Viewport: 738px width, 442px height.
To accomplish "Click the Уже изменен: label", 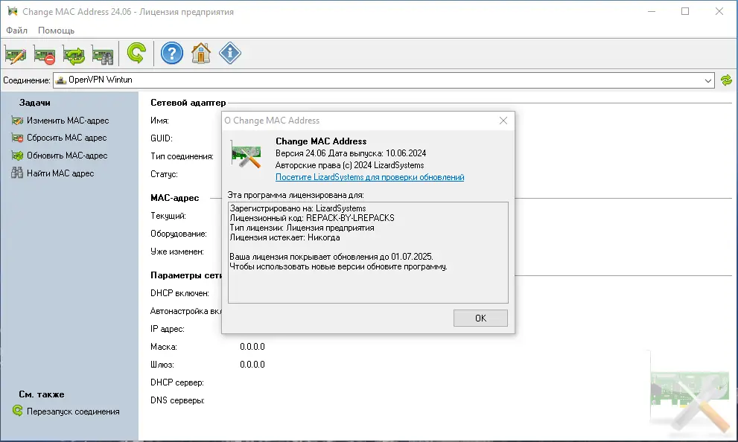I will coord(177,252).
